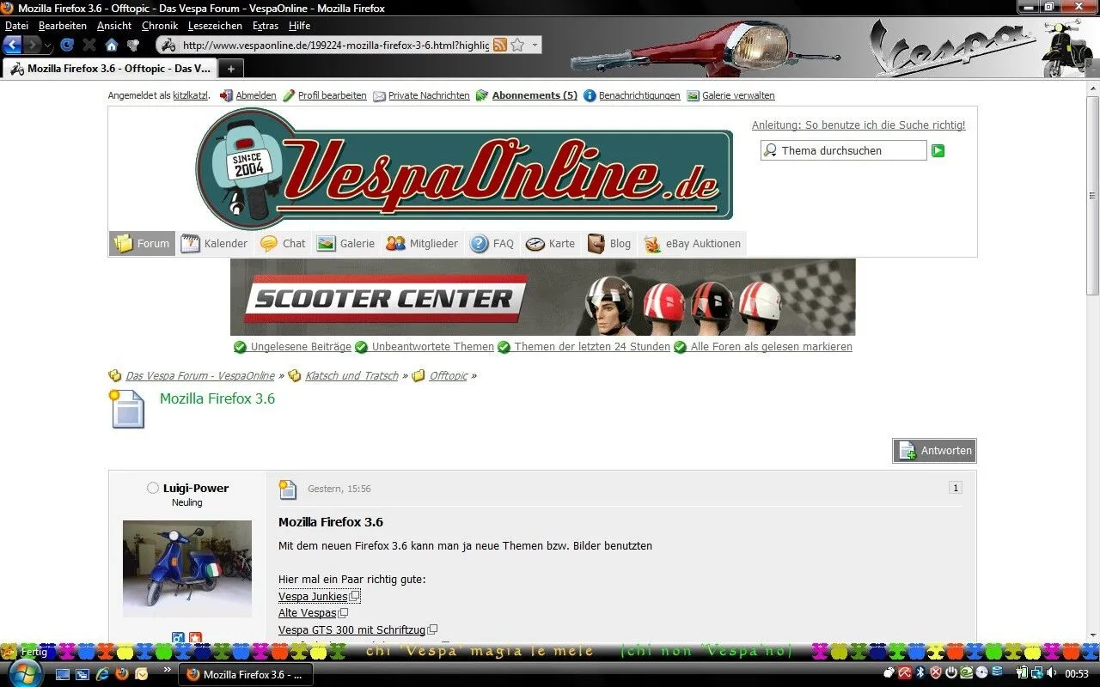Viewport: 1100px width, 687px height.
Task: Open the Alte Vespas theme link
Action: click(307, 613)
